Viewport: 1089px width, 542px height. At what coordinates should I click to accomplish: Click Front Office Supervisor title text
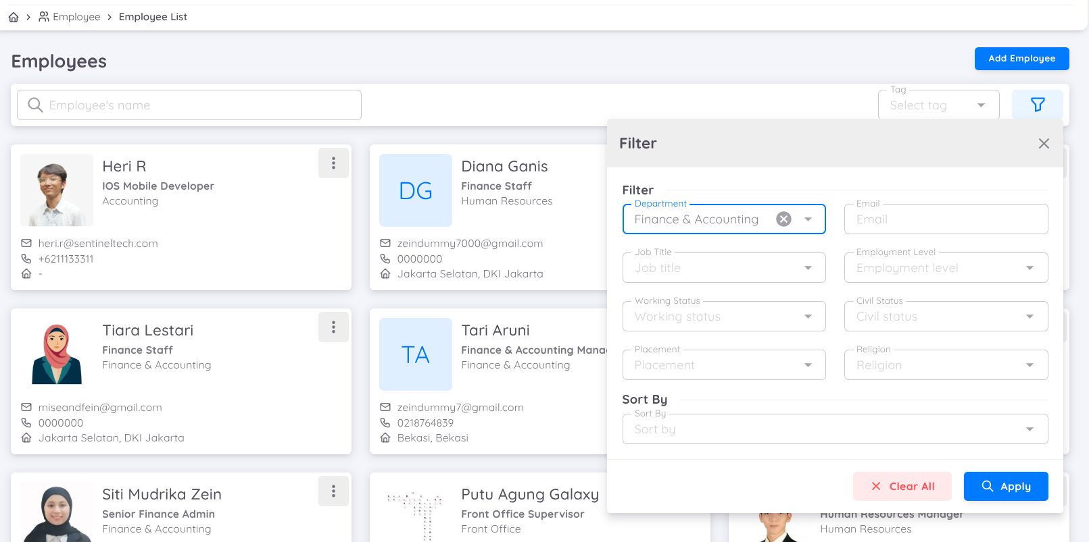(523, 514)
